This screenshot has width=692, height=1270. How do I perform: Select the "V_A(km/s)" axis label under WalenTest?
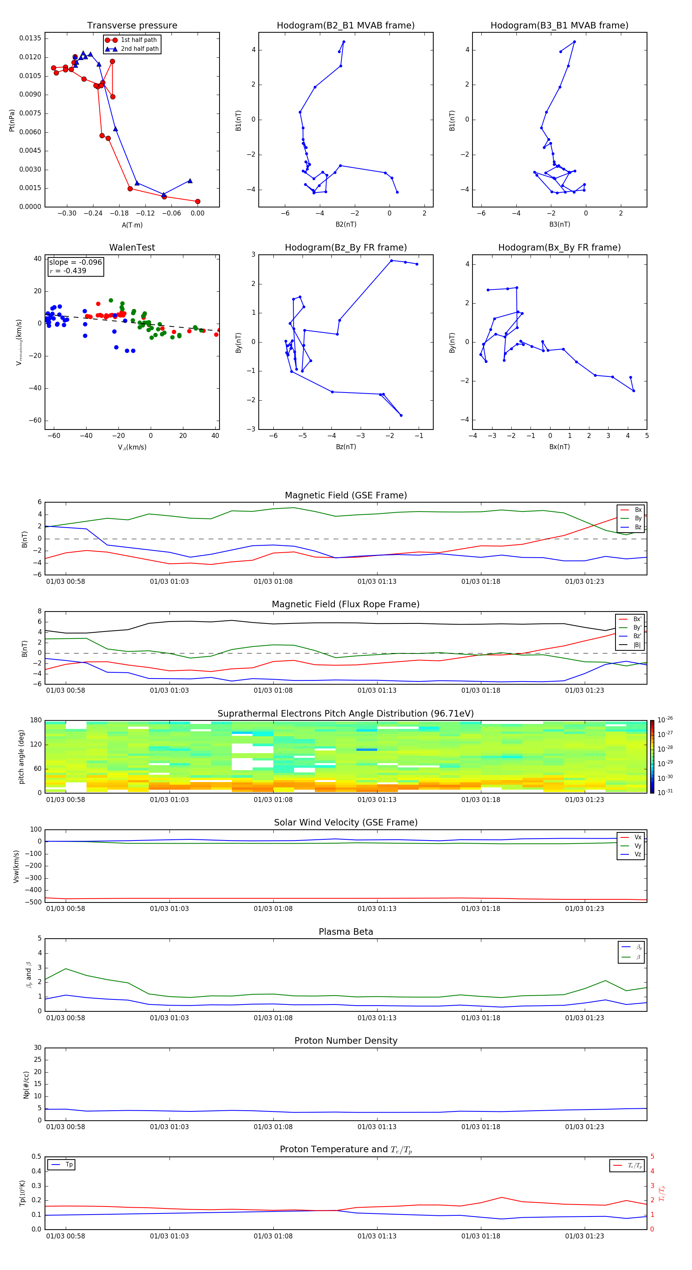point(132,447)
